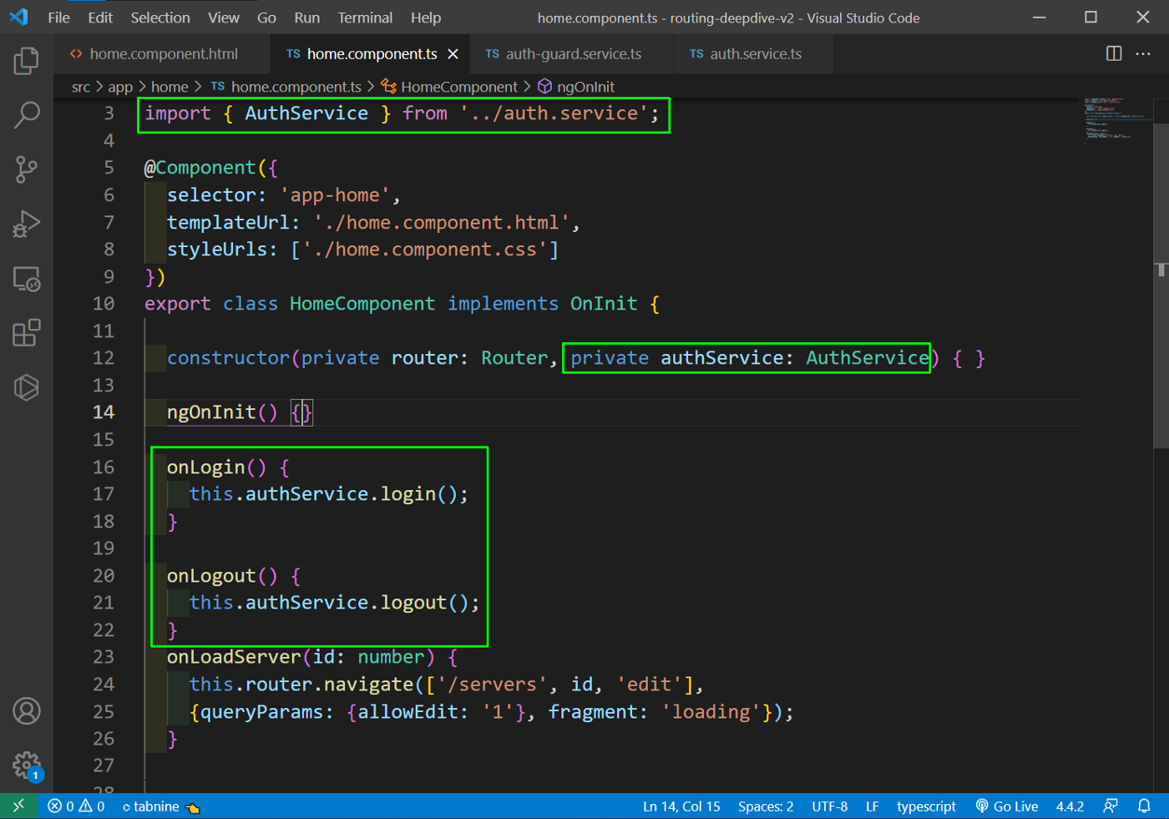Click the VS Code logo icon
The image size is (1169, 819).
point(18,17)
